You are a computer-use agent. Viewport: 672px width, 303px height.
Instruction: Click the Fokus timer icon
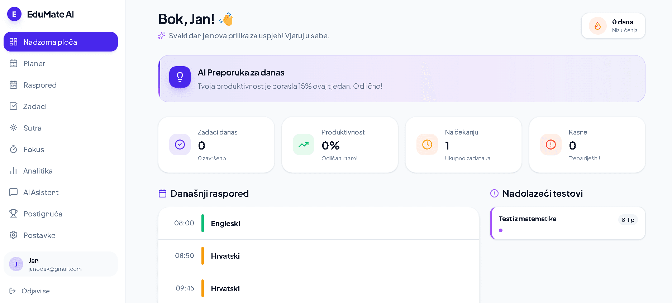pyautogui.click(x=13, y=149)
